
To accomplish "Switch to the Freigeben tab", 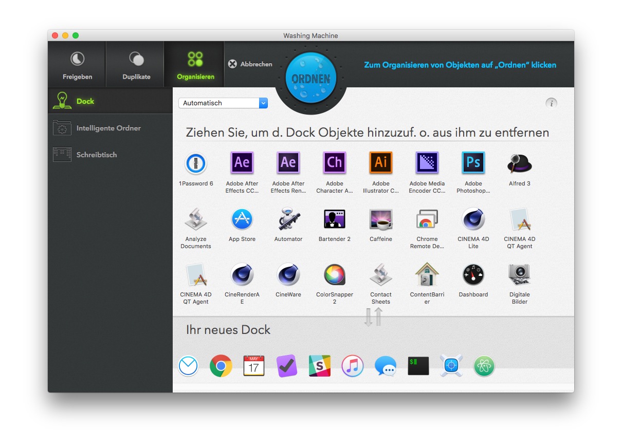I will (x=77, y=65).
